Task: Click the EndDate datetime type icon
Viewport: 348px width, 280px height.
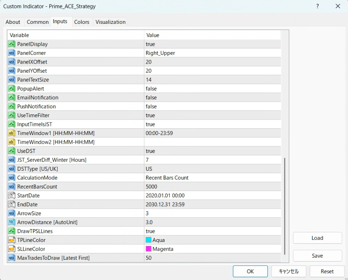Action: coord(12,204)
